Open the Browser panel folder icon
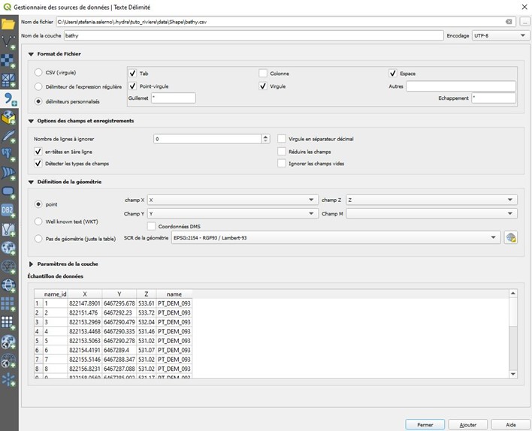Viewport: 532px width, 431px height. click(8, 24)
